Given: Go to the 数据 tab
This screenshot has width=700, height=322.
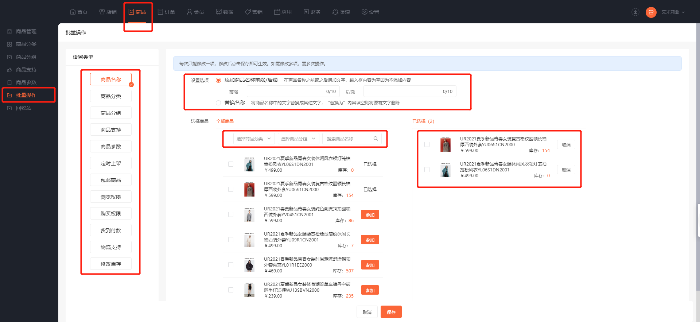Looking at the screenshot, I should click(x=224, y=12).
